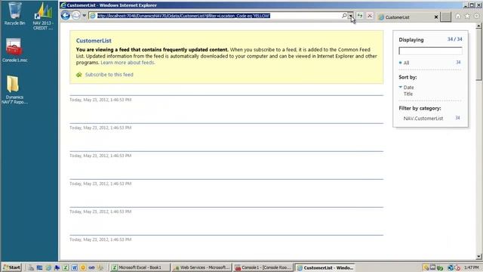This screenshot has width=483, height=272.
Task: Close the CustomerList tab
Action: click(436, 17)
